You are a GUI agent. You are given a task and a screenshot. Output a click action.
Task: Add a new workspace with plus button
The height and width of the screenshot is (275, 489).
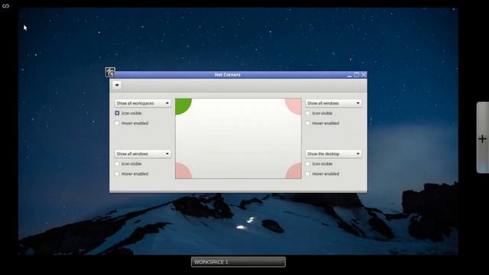point(482,139)
